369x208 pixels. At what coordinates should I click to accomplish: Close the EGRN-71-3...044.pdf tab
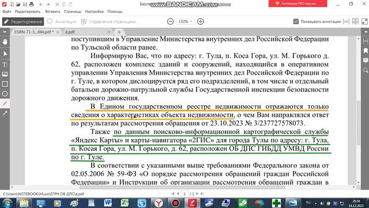[58, 32]
